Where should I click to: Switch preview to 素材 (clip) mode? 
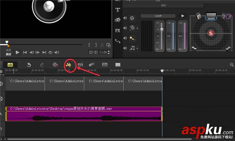coord(8,54)
